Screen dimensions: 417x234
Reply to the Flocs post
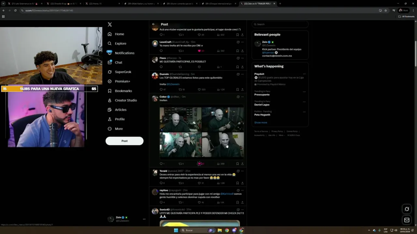tap(161, 67)
